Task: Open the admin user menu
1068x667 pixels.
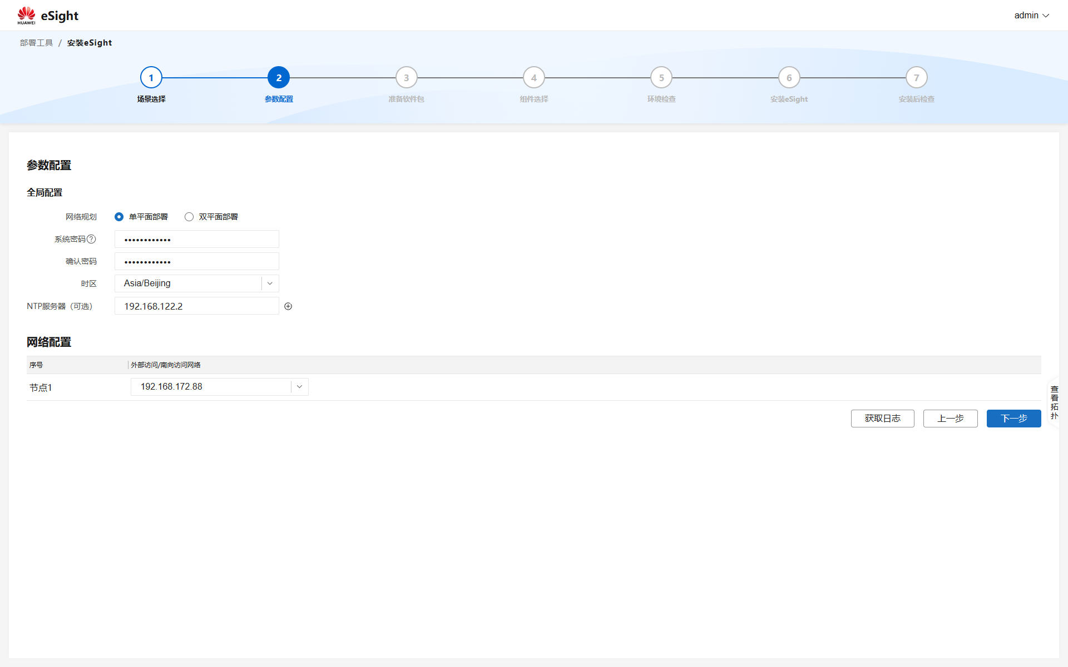Action: coord(1031,16)
